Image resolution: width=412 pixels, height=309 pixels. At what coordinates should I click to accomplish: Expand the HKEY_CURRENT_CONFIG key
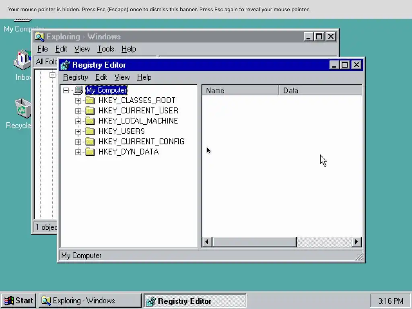click(x=78, y=142)
